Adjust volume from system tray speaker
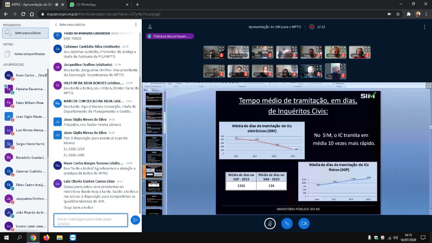This screenshot has height=243, width=432. (396, 238)
